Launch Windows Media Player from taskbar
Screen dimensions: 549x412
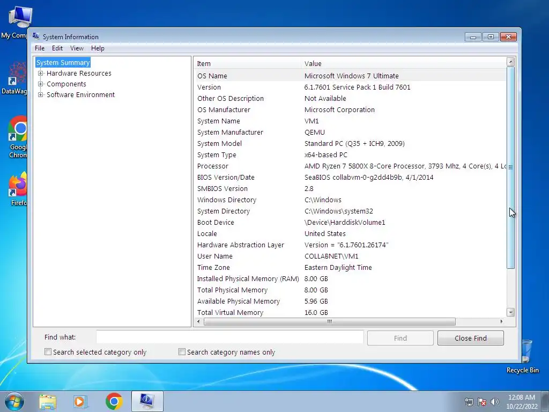80,401
